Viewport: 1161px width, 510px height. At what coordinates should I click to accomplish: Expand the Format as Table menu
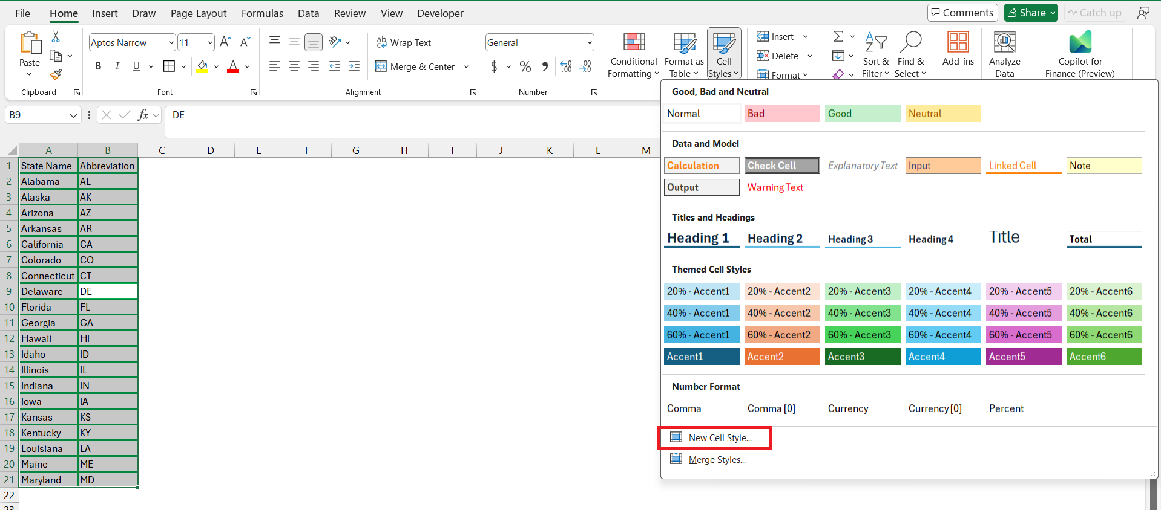click(684, 55)
